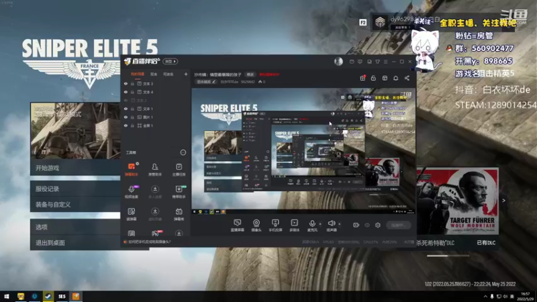The width and height of the screenshot is (537, 302).
Task: Open the mail envelope icon in the title bar
Action: click(x=352, y=62)
